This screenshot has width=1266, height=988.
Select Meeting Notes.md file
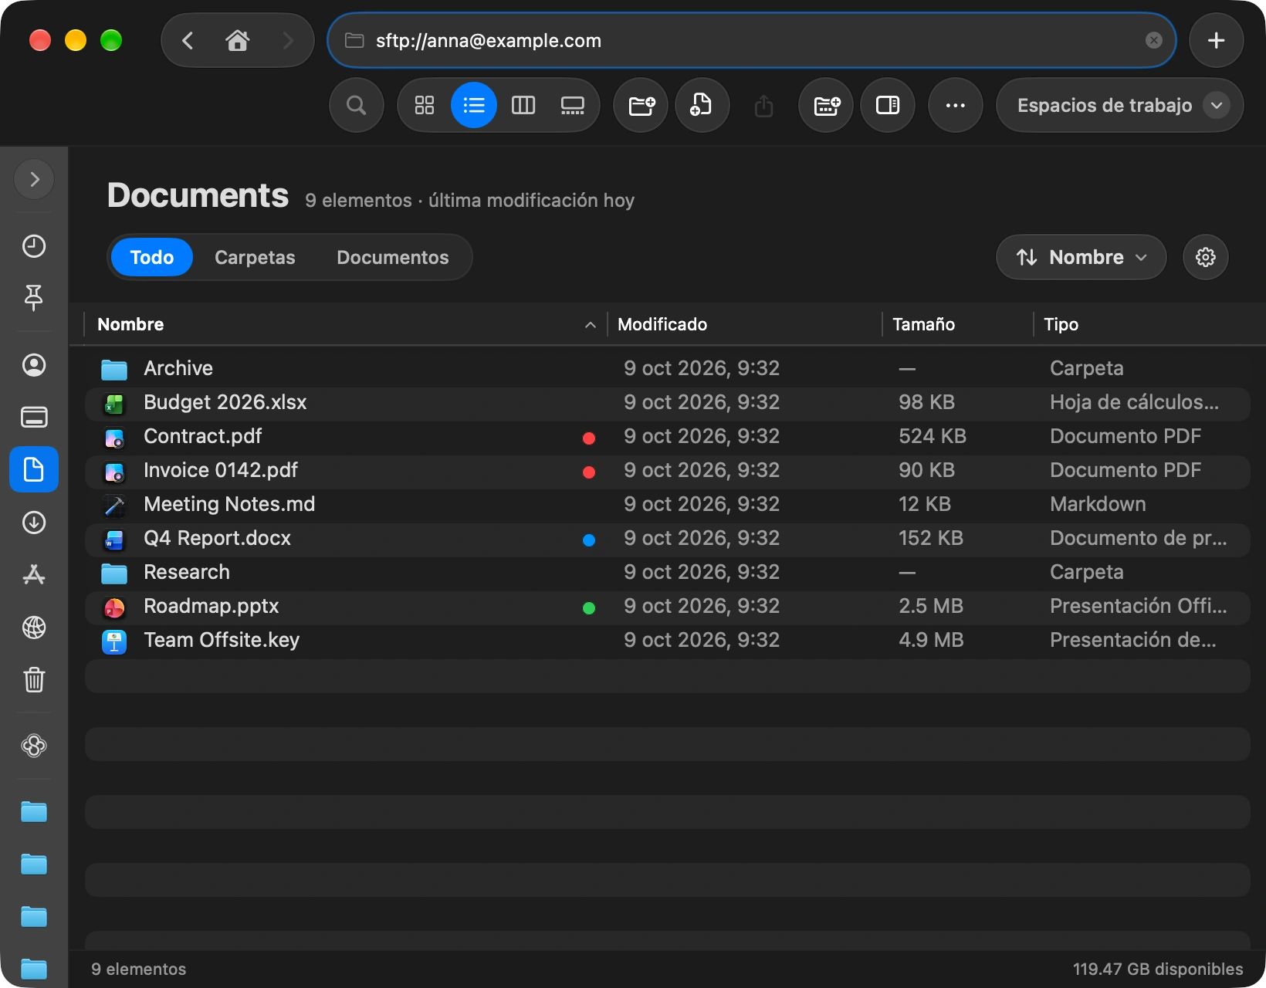pyautogui.click(x=667, y=504)
